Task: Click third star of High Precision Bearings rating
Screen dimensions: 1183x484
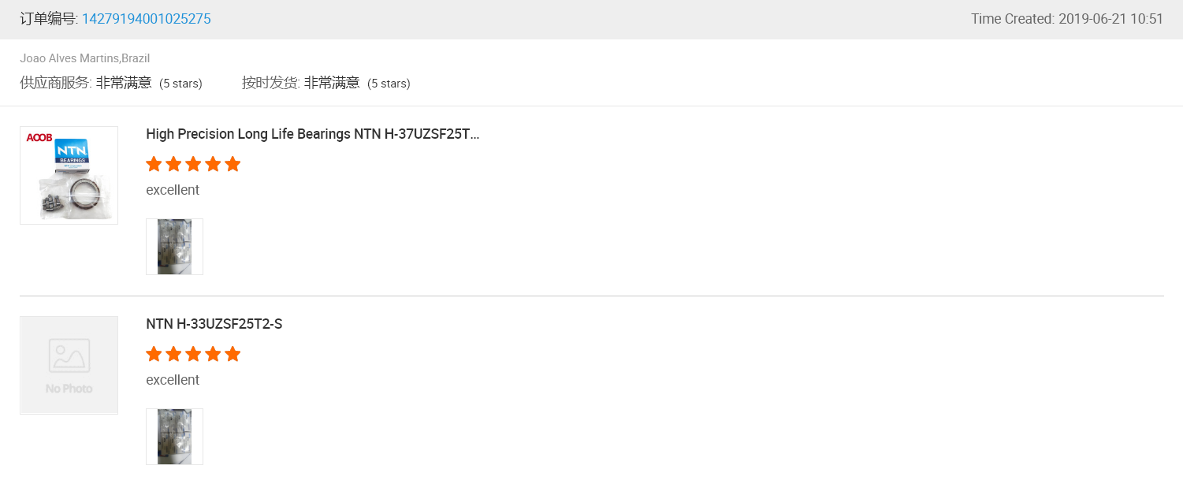Action: pyautogui.click(x=193, y=164)
